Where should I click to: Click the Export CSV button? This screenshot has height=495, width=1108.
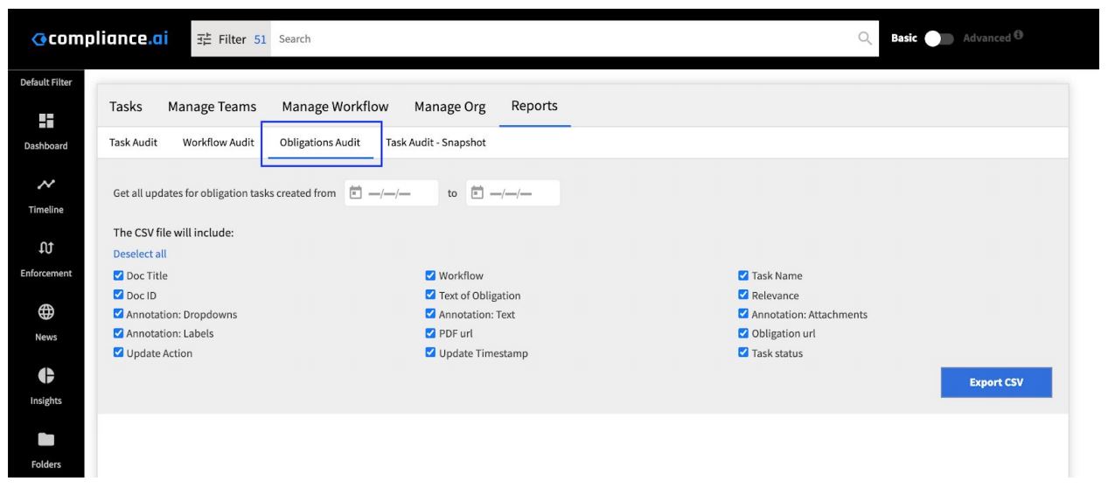point(996,383)
